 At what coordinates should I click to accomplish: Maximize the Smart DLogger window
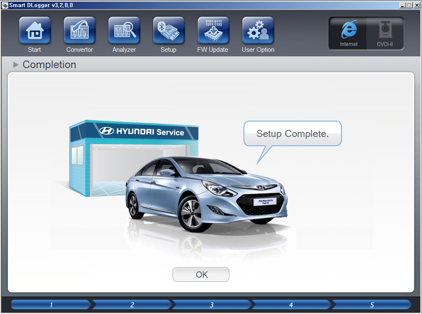[x=409, y=5]
